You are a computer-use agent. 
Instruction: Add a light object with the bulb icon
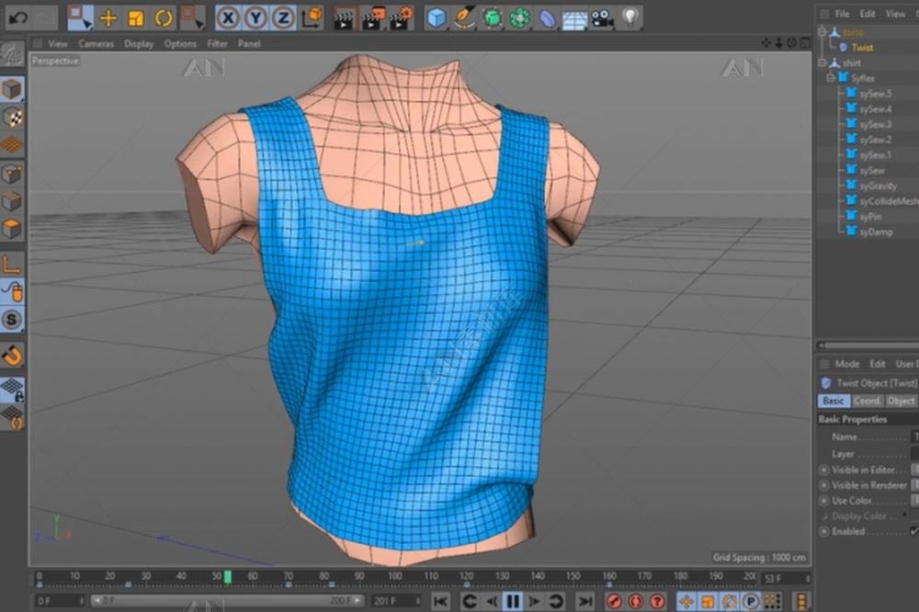630,17
